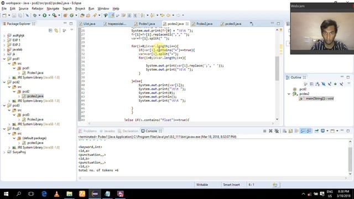Click the Run Last Tool briefcase icon
Viewport: 354px width, 199px height.
click(x=54, y=15)
